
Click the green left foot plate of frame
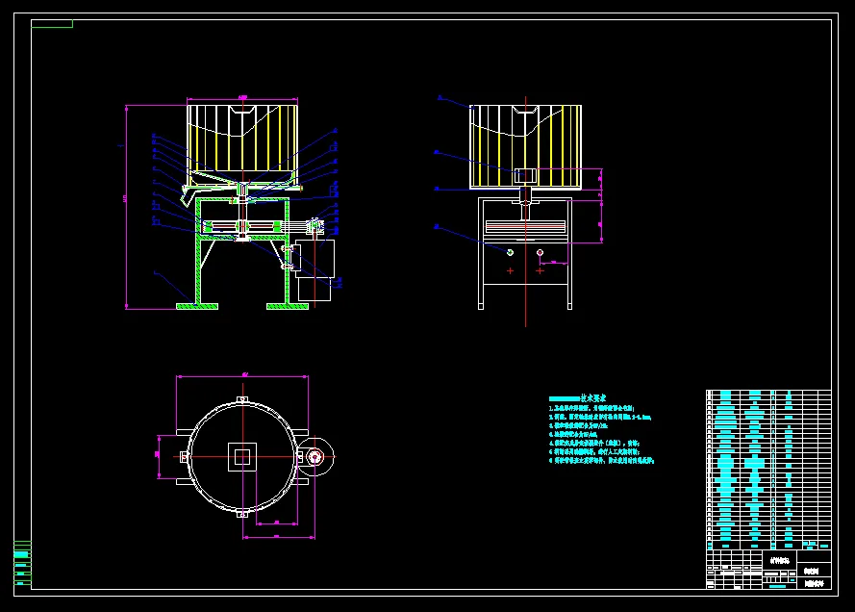pos(197,307)
